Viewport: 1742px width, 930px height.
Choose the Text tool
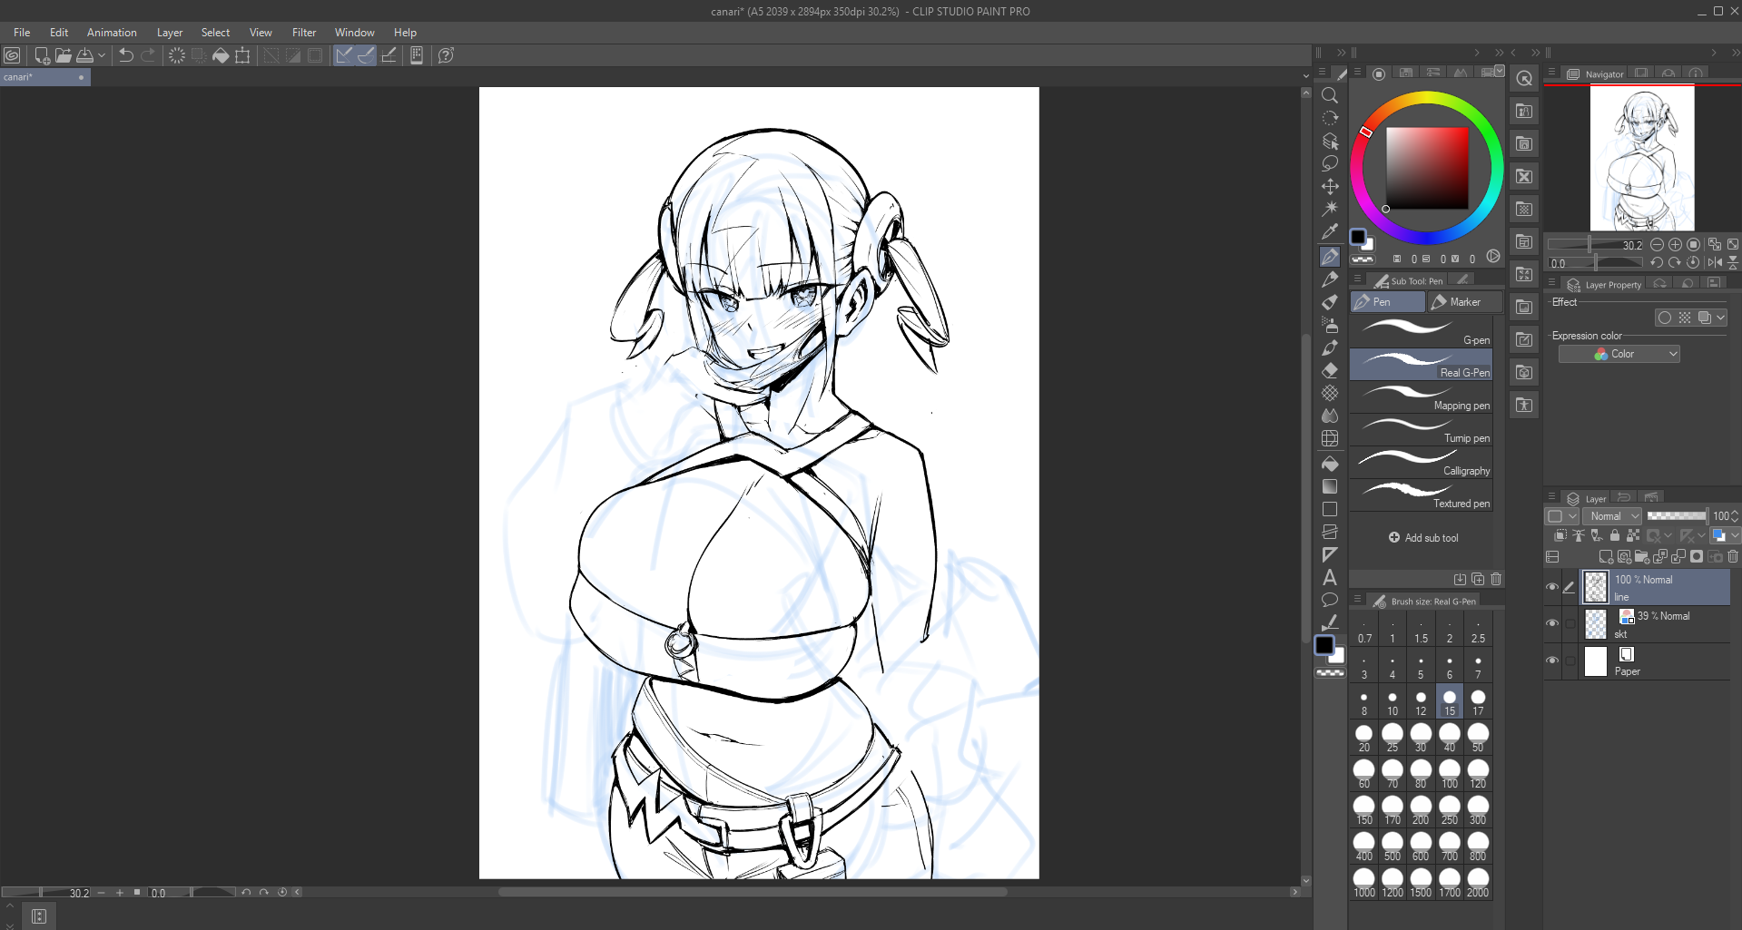tap(1330, 577)
